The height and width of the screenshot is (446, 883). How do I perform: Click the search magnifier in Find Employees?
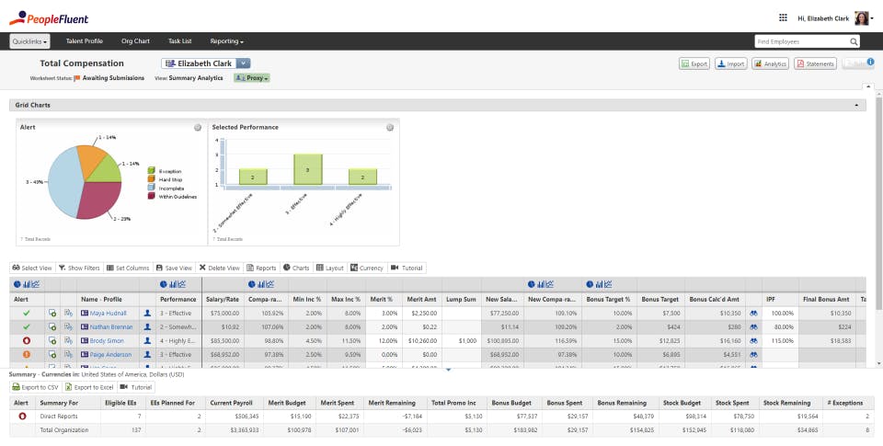point(854,41)
